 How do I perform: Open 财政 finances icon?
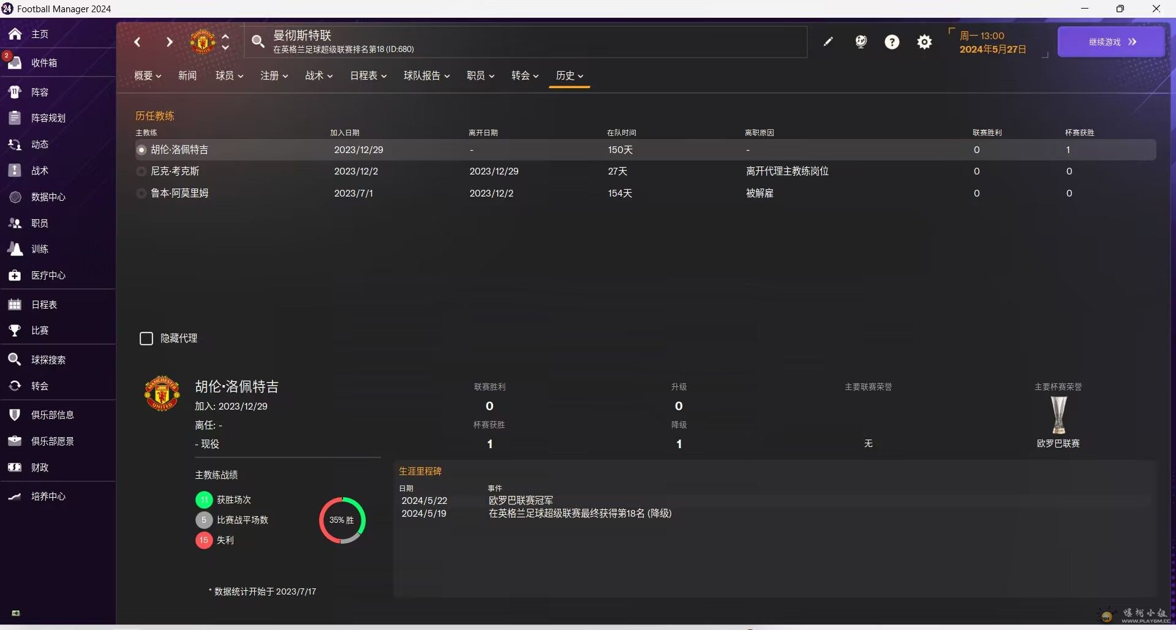tap(15, 467)
